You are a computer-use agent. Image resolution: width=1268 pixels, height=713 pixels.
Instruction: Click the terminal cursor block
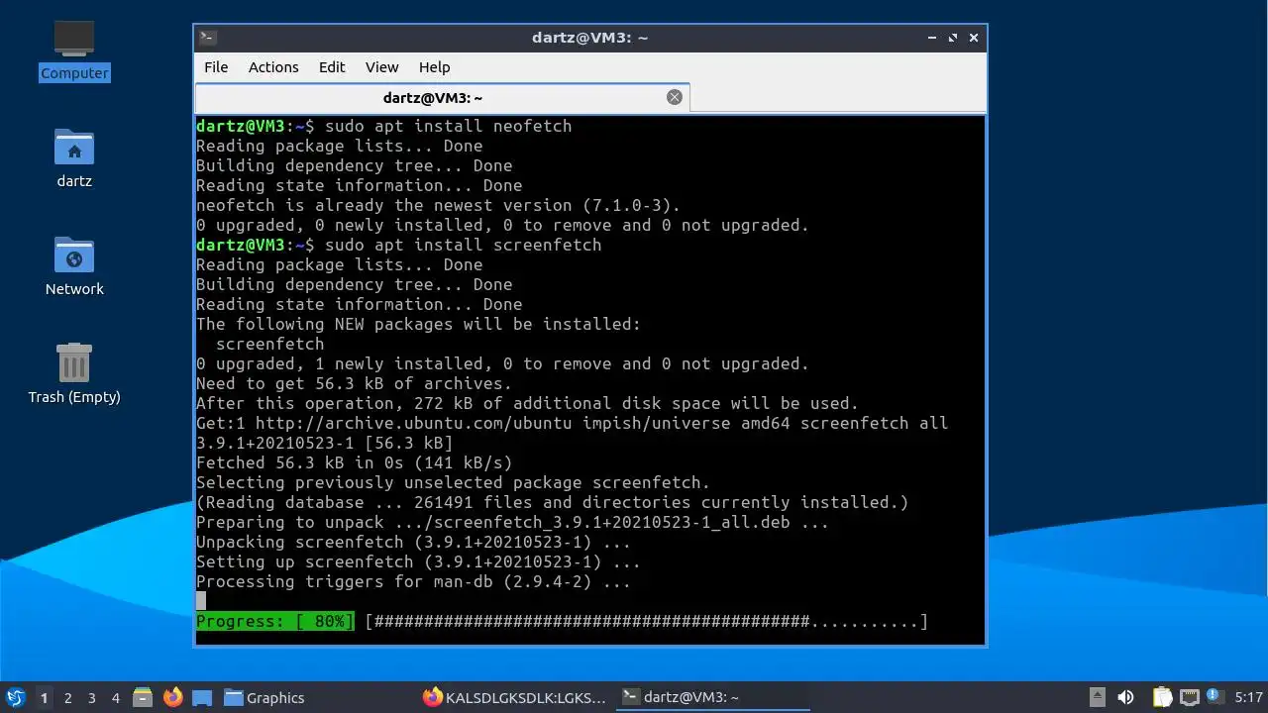point(201,600)
